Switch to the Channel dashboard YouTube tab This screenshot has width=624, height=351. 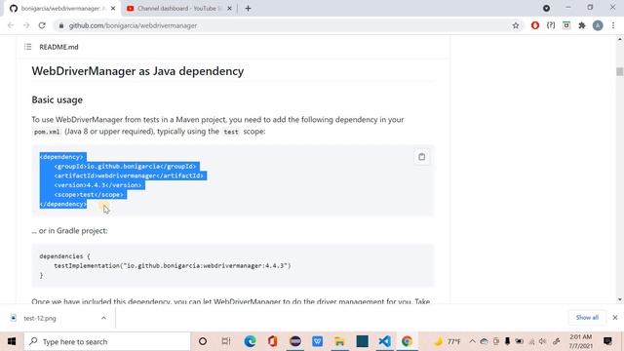tap(179, 9)
